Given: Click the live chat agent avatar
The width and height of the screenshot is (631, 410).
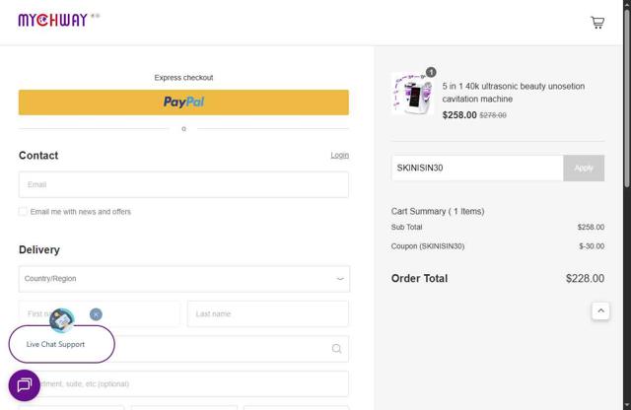Looking at the screenshot, I should pos(61,320).
